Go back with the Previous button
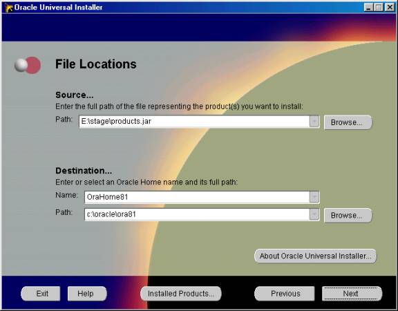Image resolution: width=398 pixels, height=311 pixels. pos(285,294)
